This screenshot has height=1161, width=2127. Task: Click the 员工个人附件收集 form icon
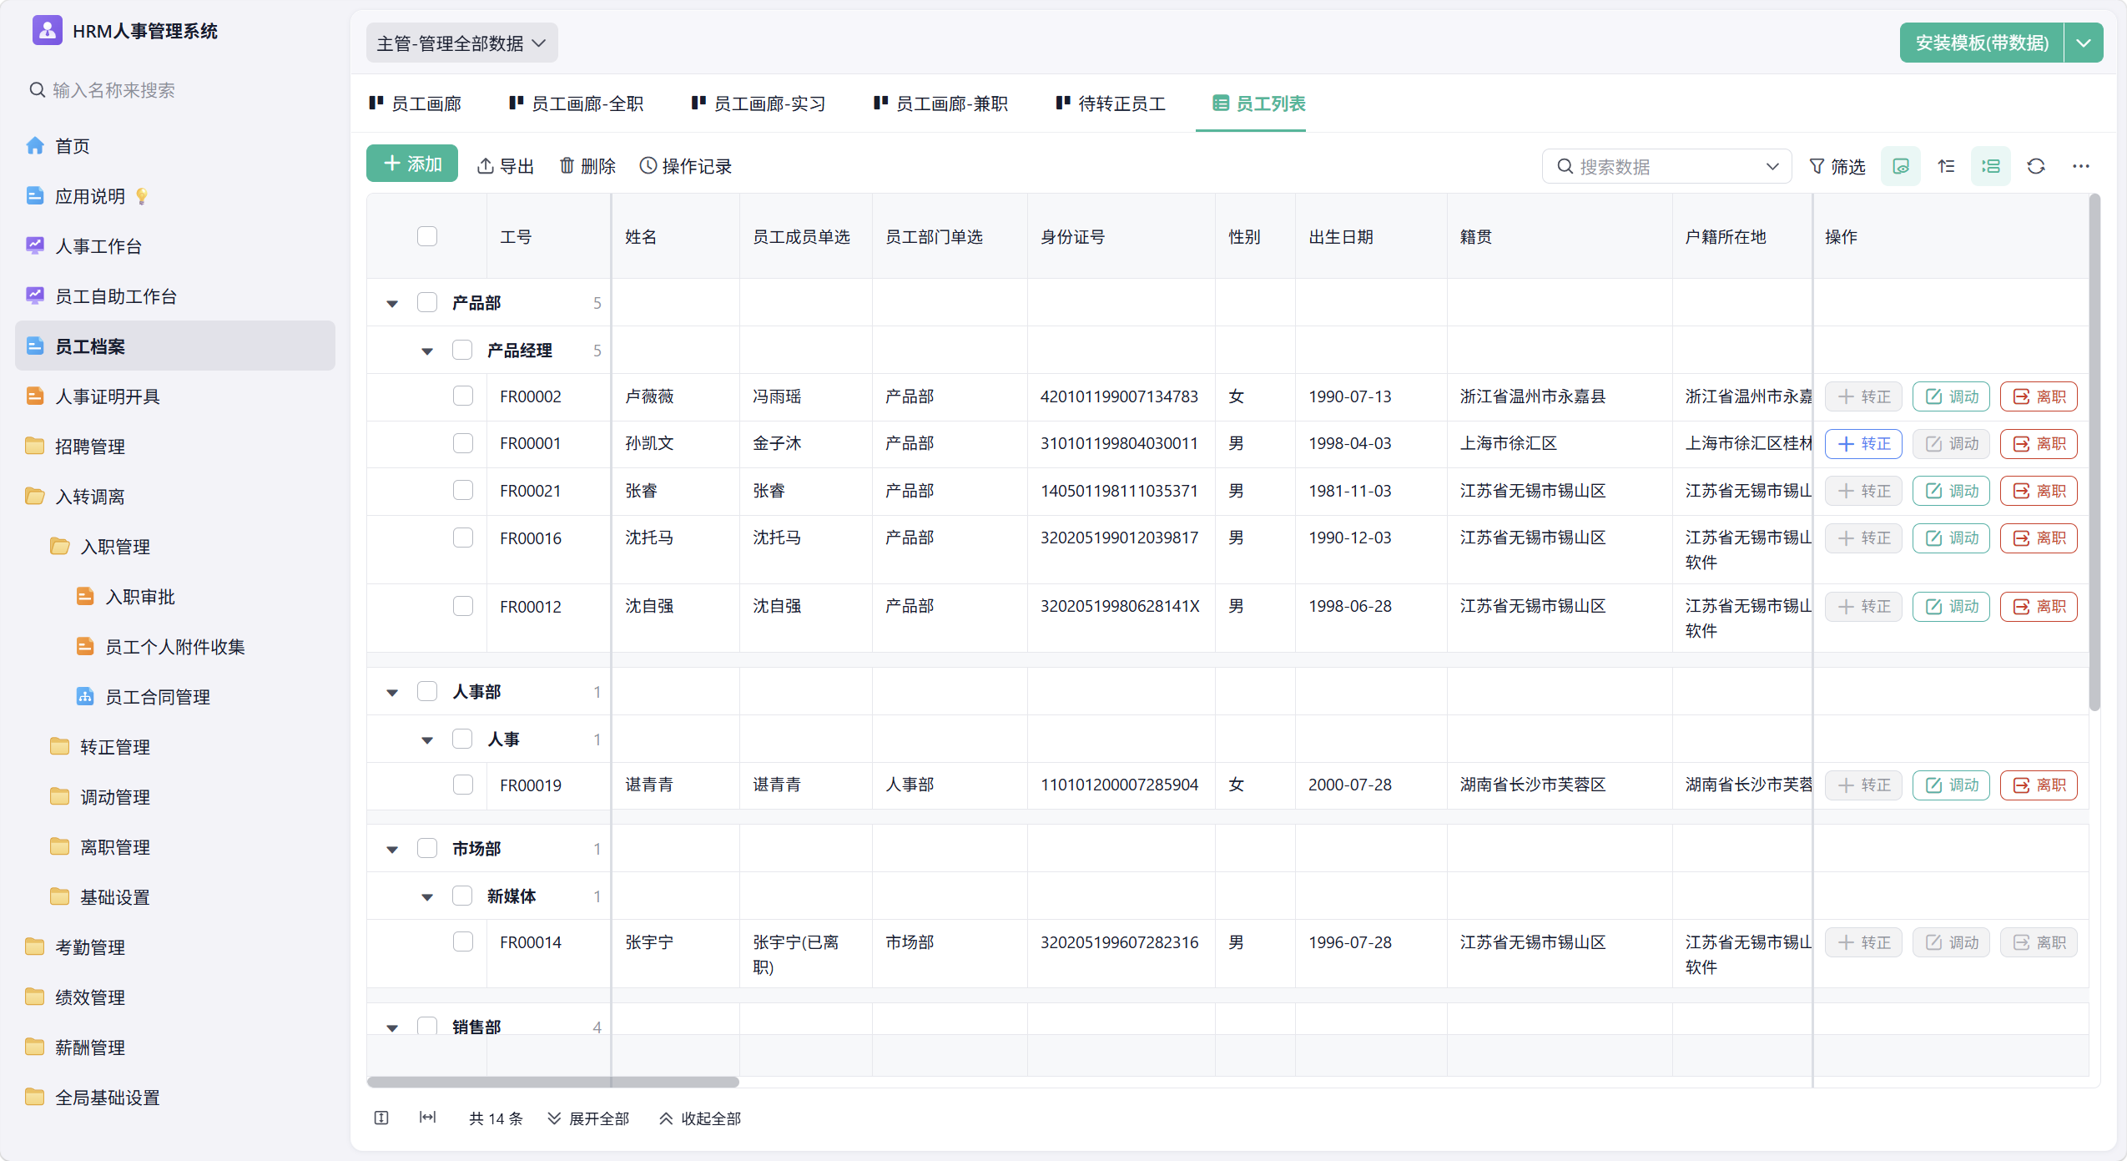(x=85, y=647)
